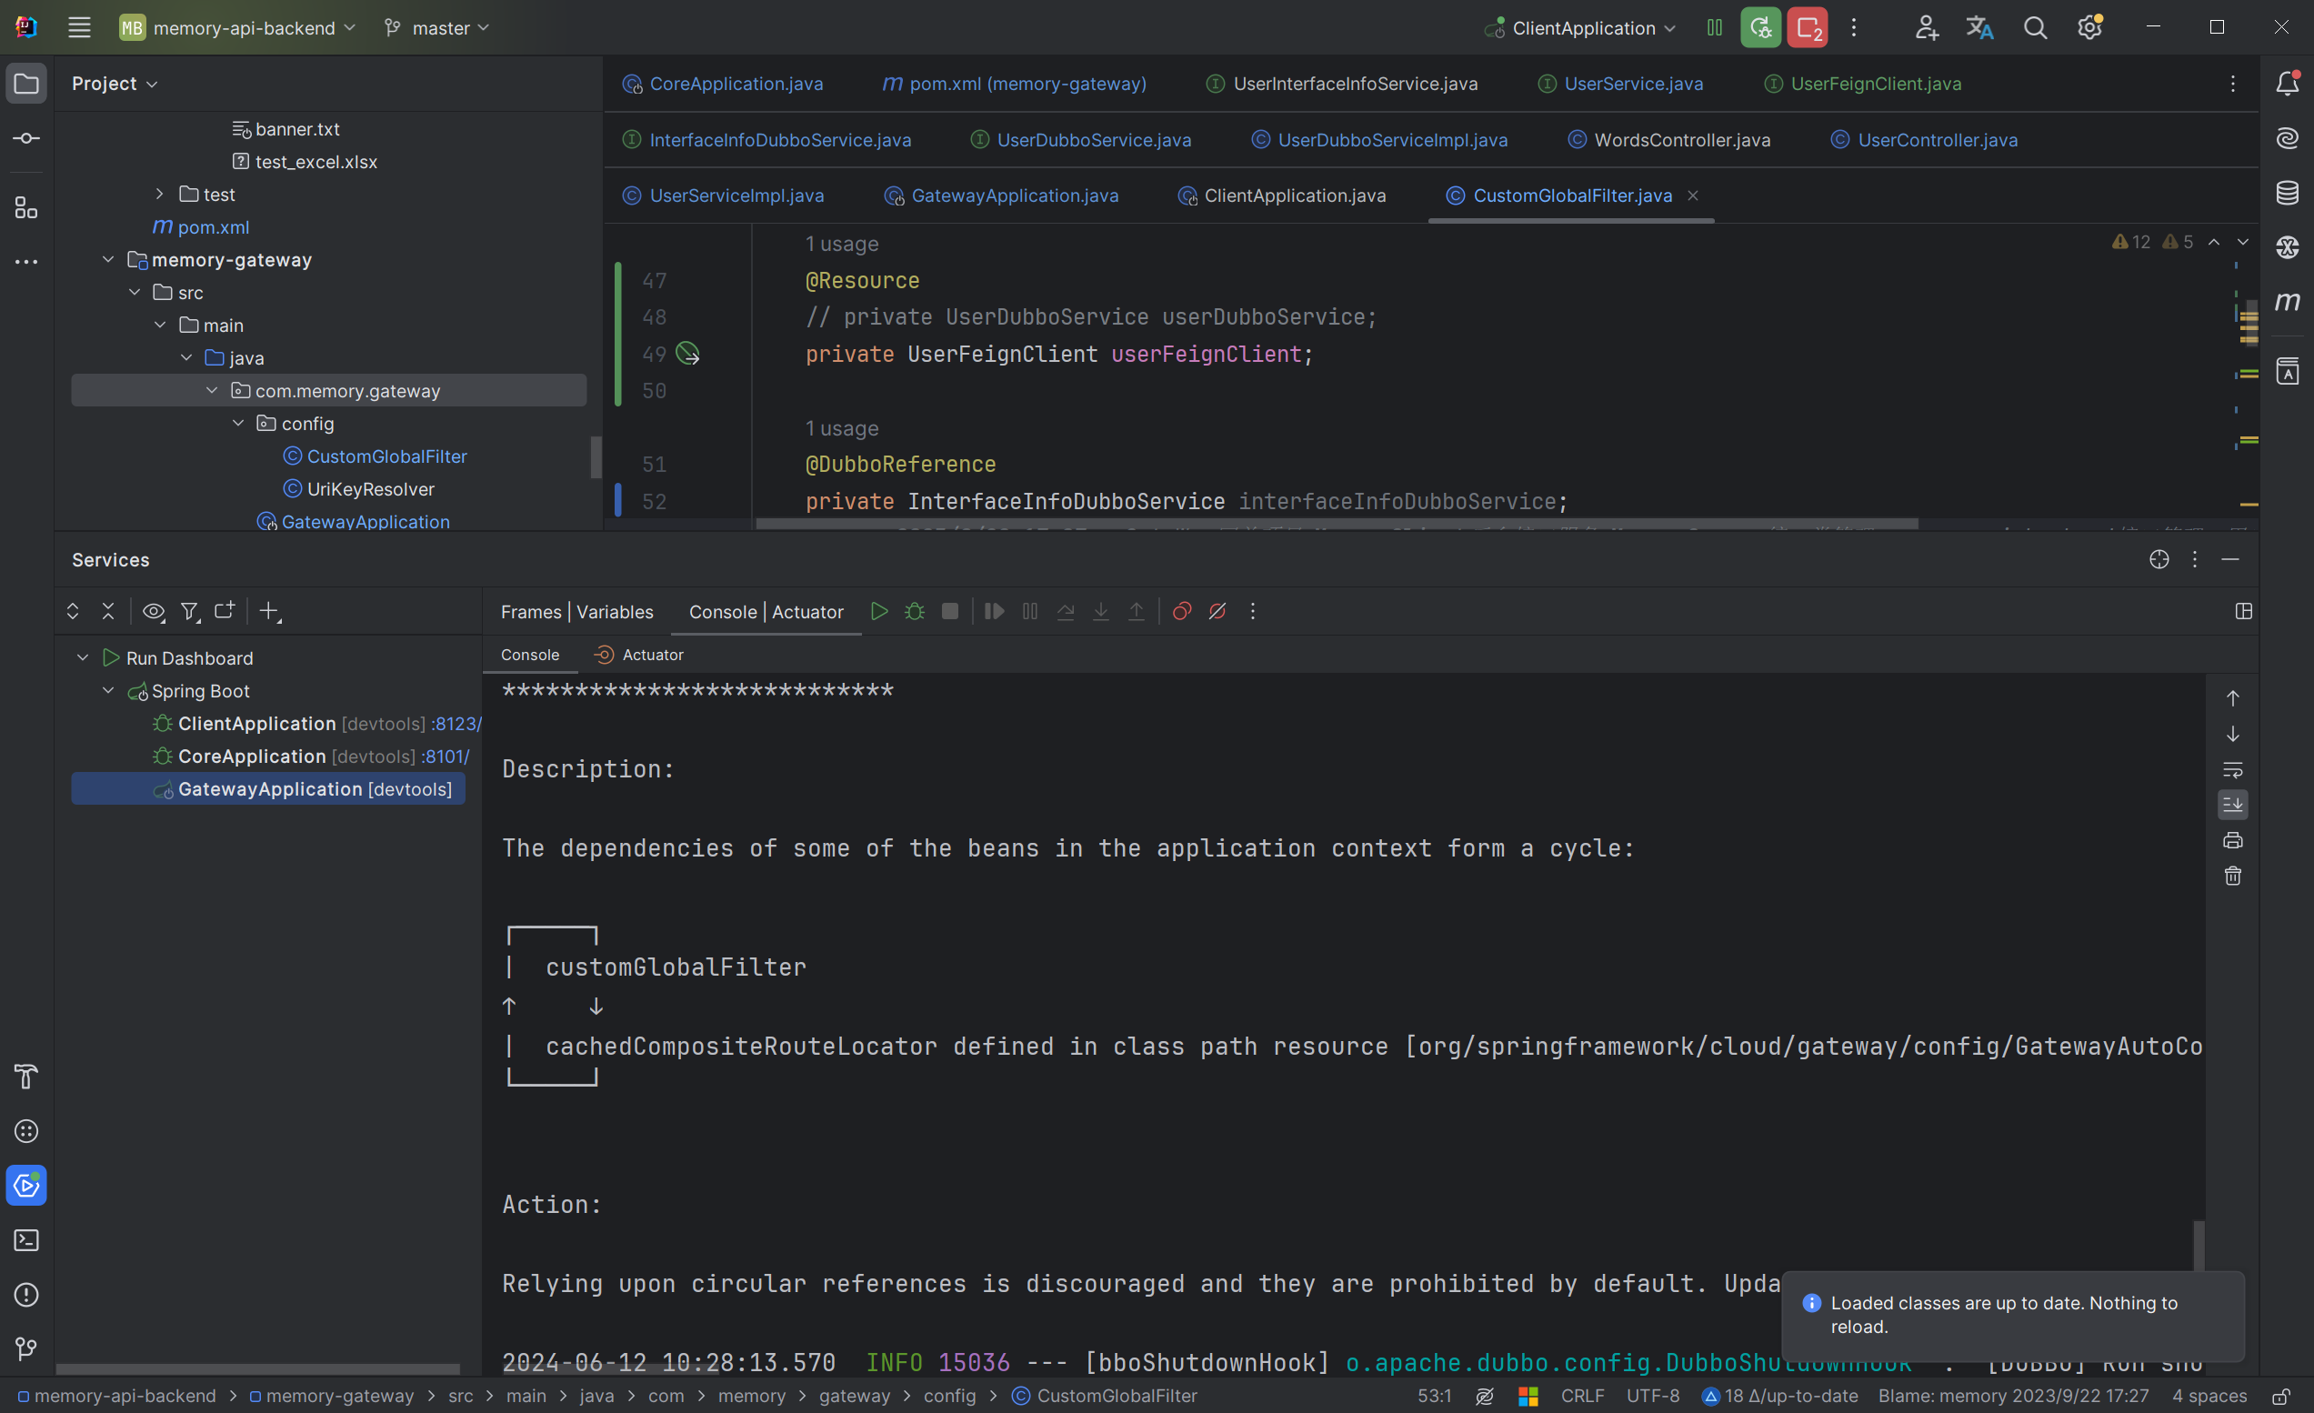Switch to the WordsController.java tab
The height and width of the screenshot is (1413, 2314).
pyautogui.click(x=1668, y=139)
